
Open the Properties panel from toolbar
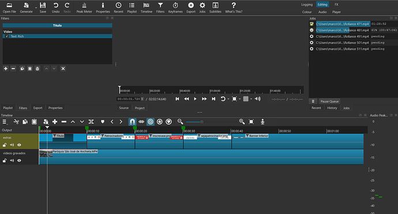pos(103,7)
